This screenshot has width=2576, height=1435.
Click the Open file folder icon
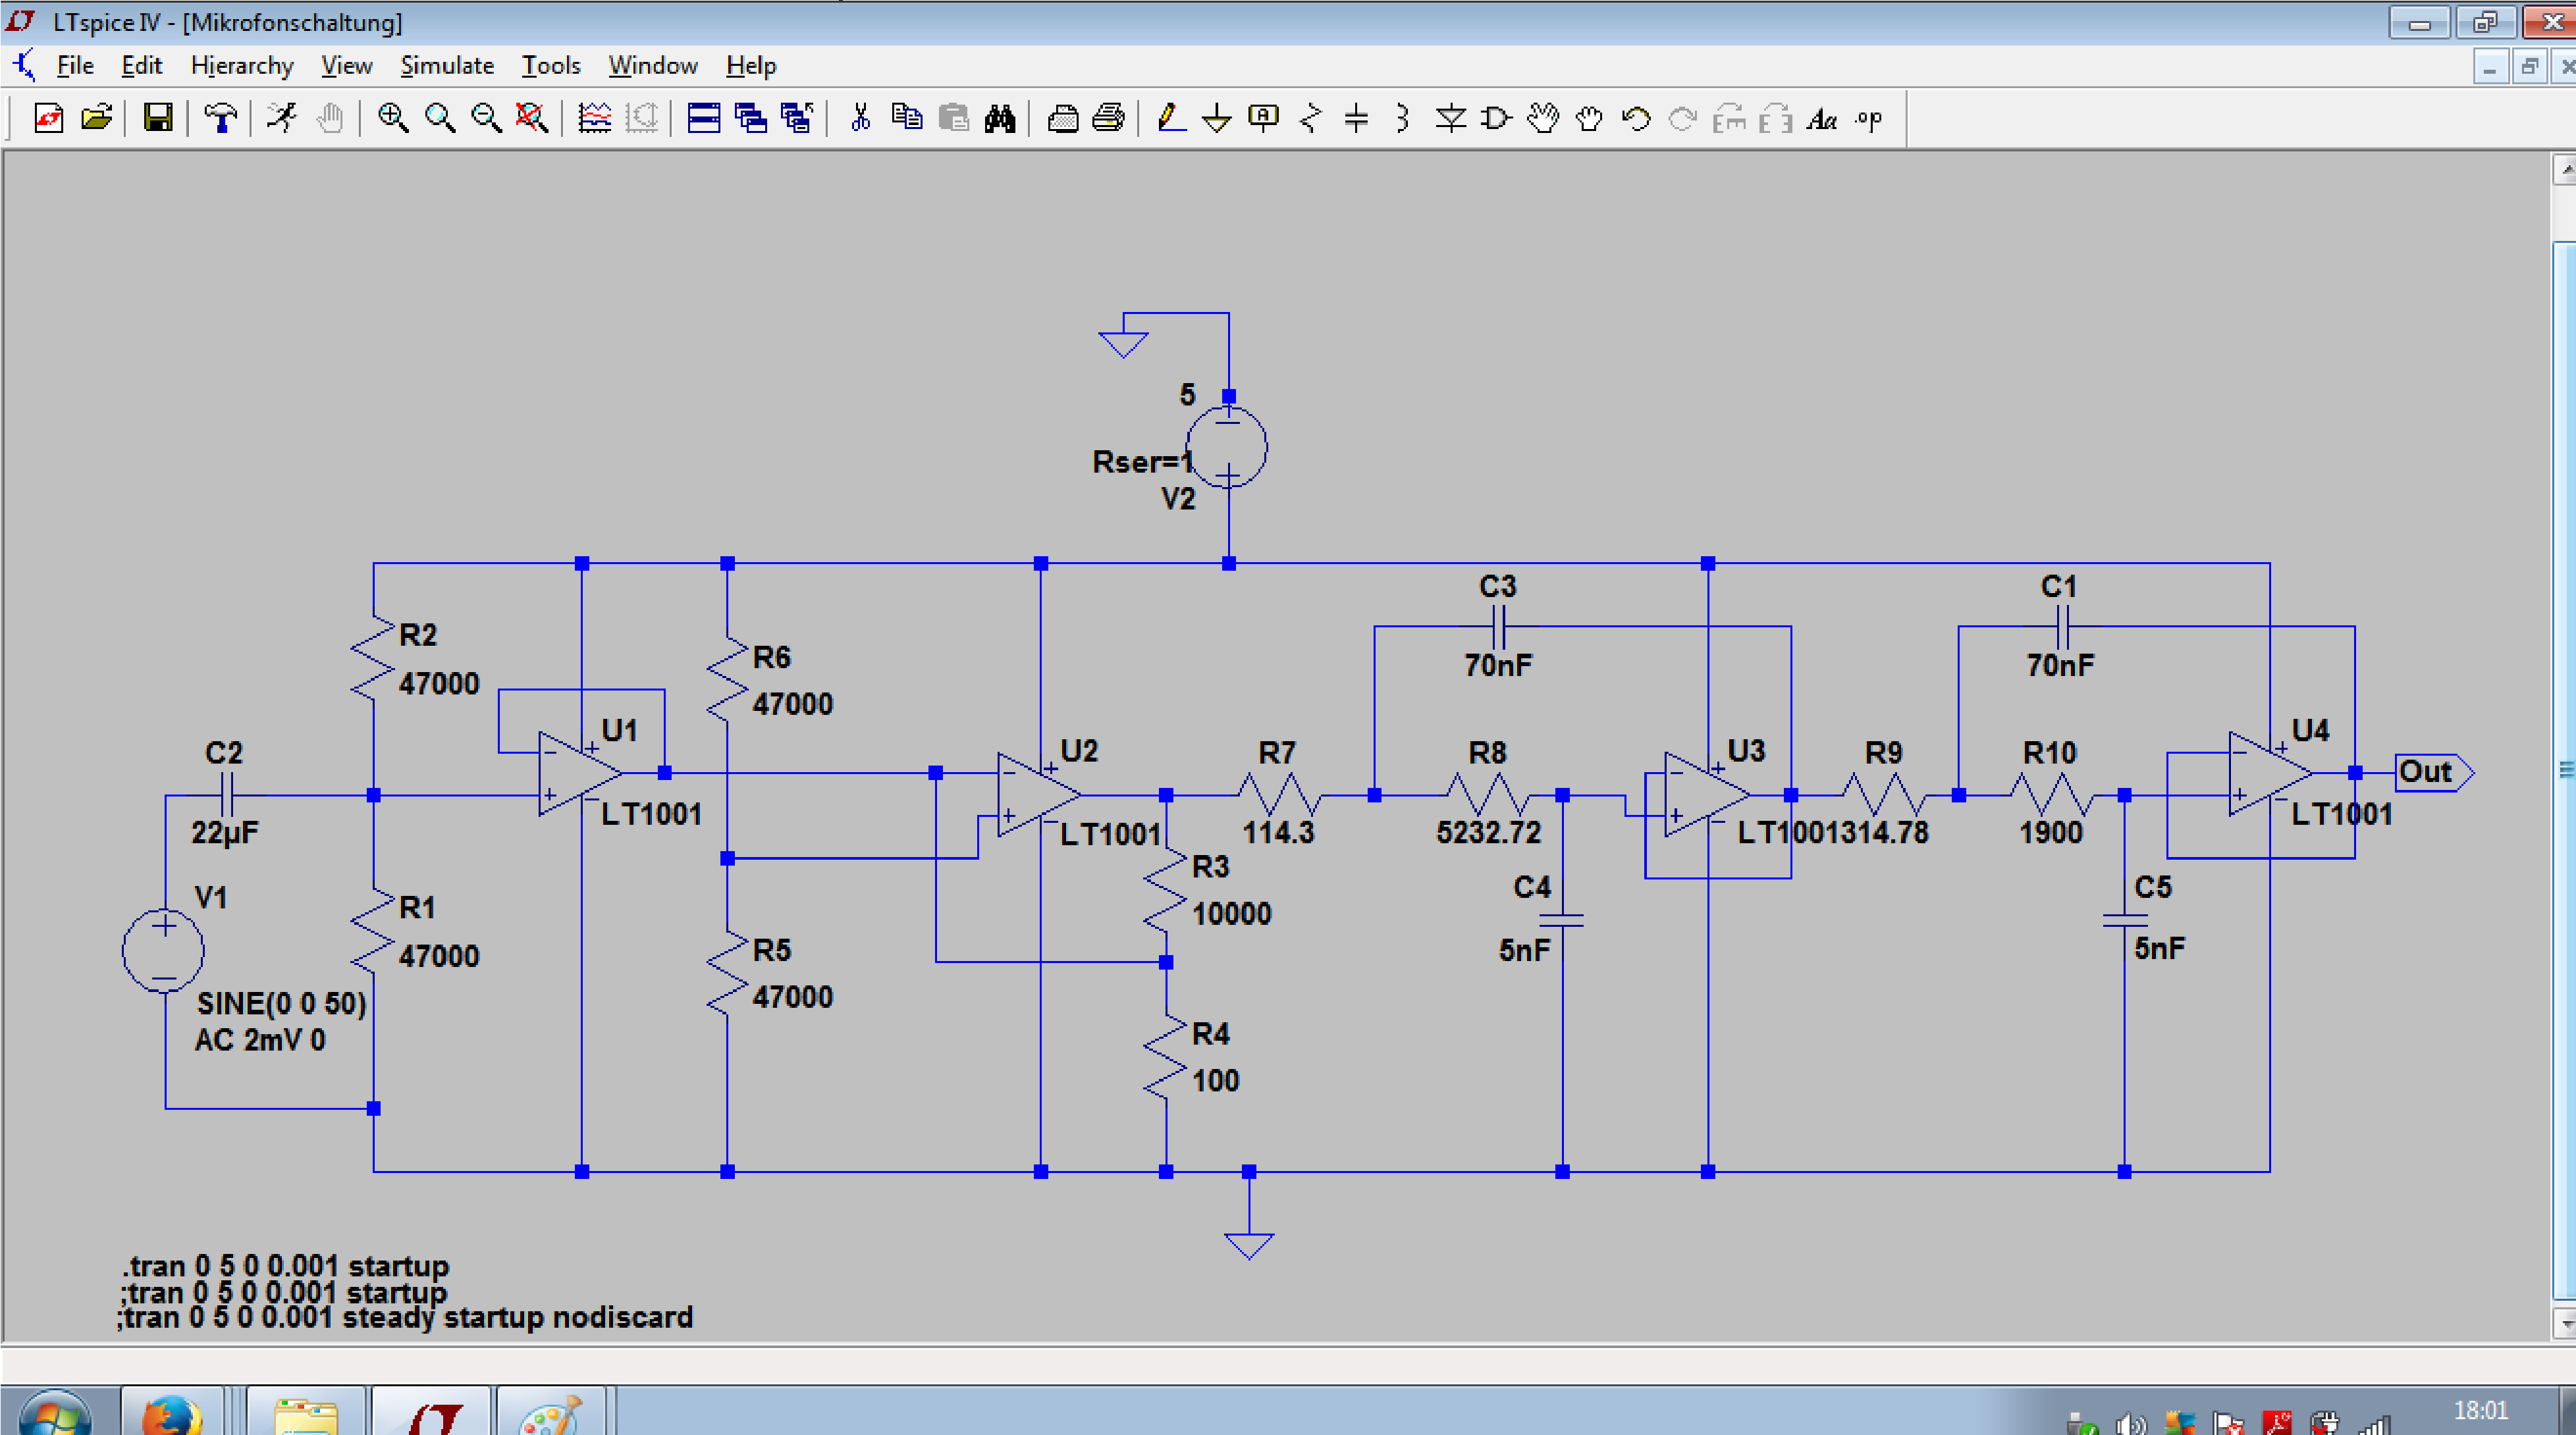click(96, 118)
